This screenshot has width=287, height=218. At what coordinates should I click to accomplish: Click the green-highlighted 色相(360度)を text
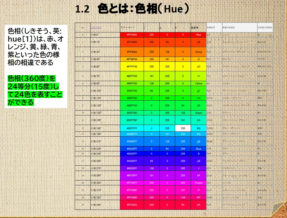[32, 78]
